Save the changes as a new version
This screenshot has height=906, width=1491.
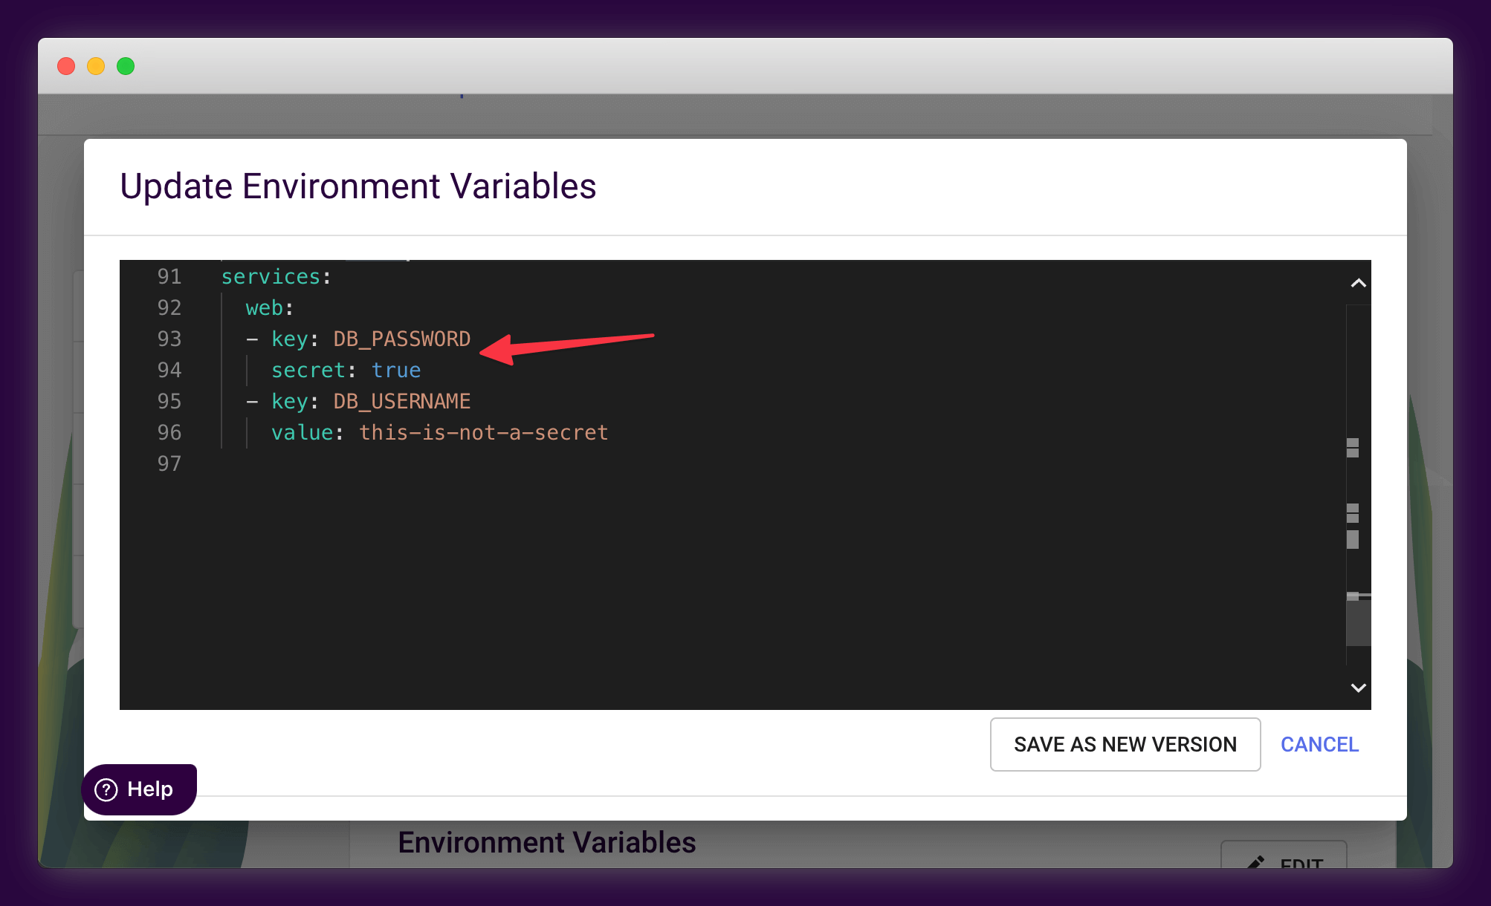(1125, 744)
